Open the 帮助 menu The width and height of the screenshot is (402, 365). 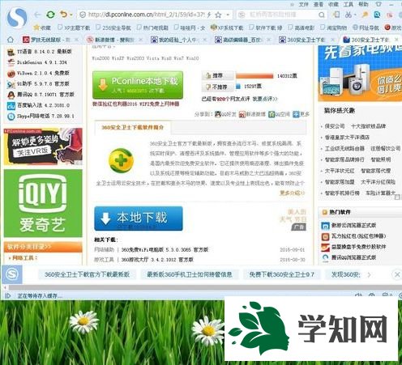coord(363,4)
